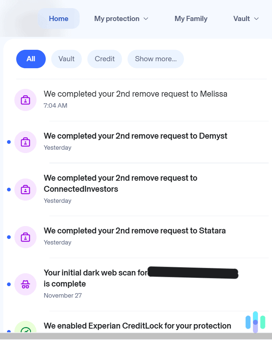Select the Home tab
272x340 pixels.
[x=59, y=18]
